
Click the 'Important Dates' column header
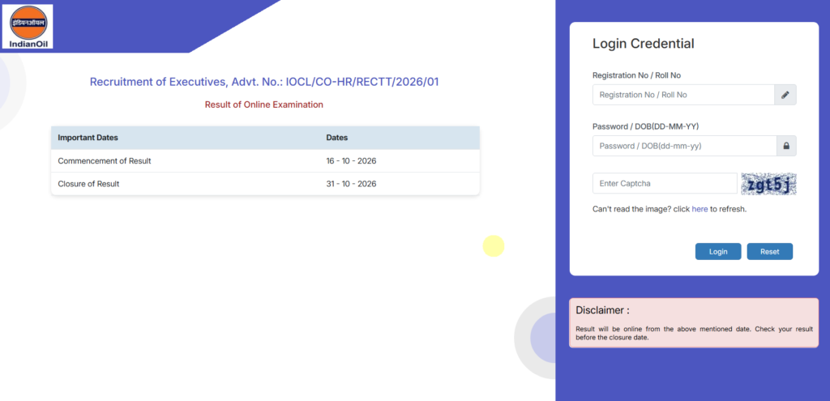click(x=88, y=138)
